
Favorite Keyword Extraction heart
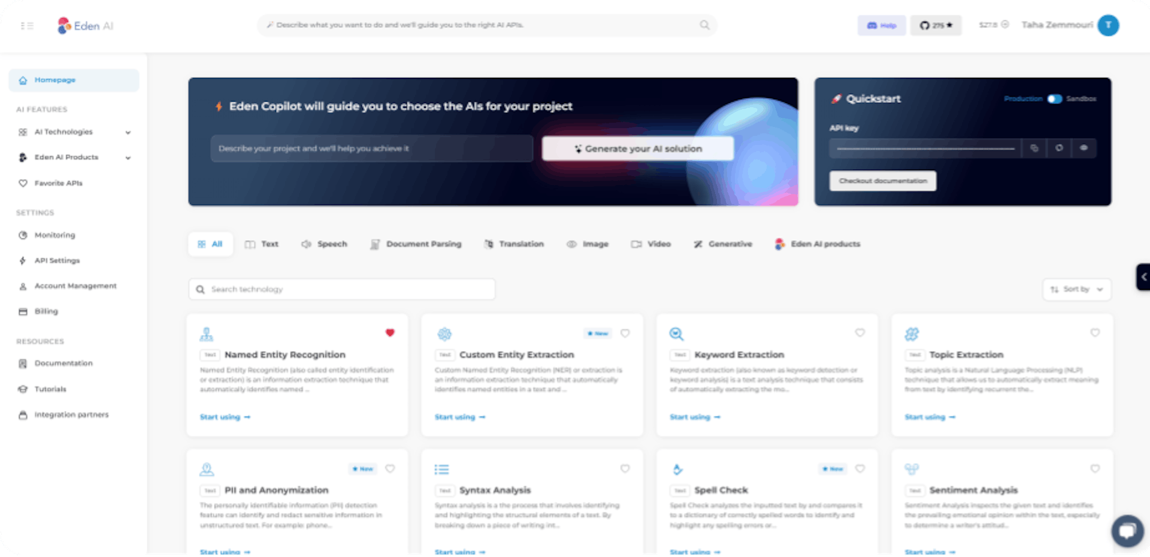coord(860,333)
